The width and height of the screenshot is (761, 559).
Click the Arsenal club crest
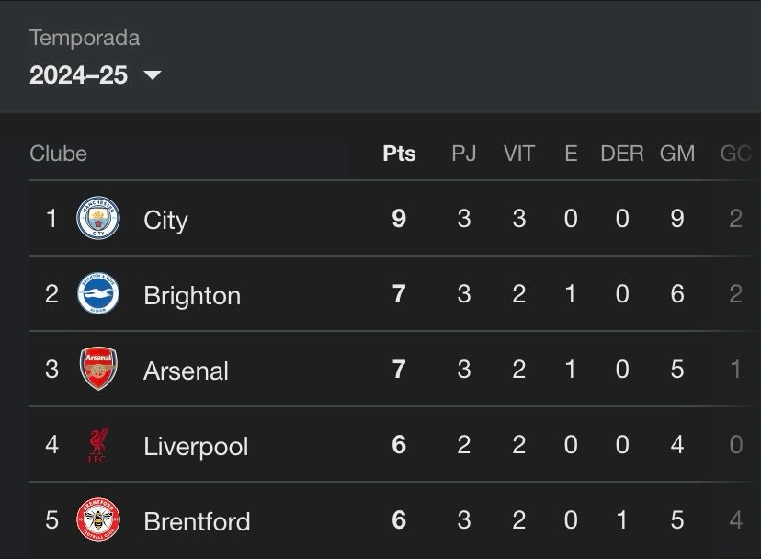(x=98, y=370)
